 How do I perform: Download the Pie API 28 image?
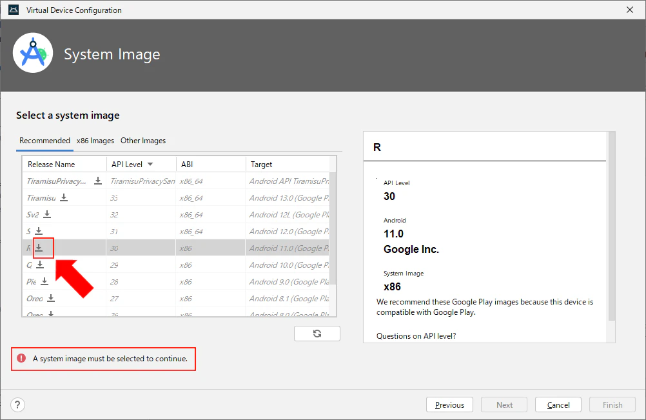click(x=44, y=281)
